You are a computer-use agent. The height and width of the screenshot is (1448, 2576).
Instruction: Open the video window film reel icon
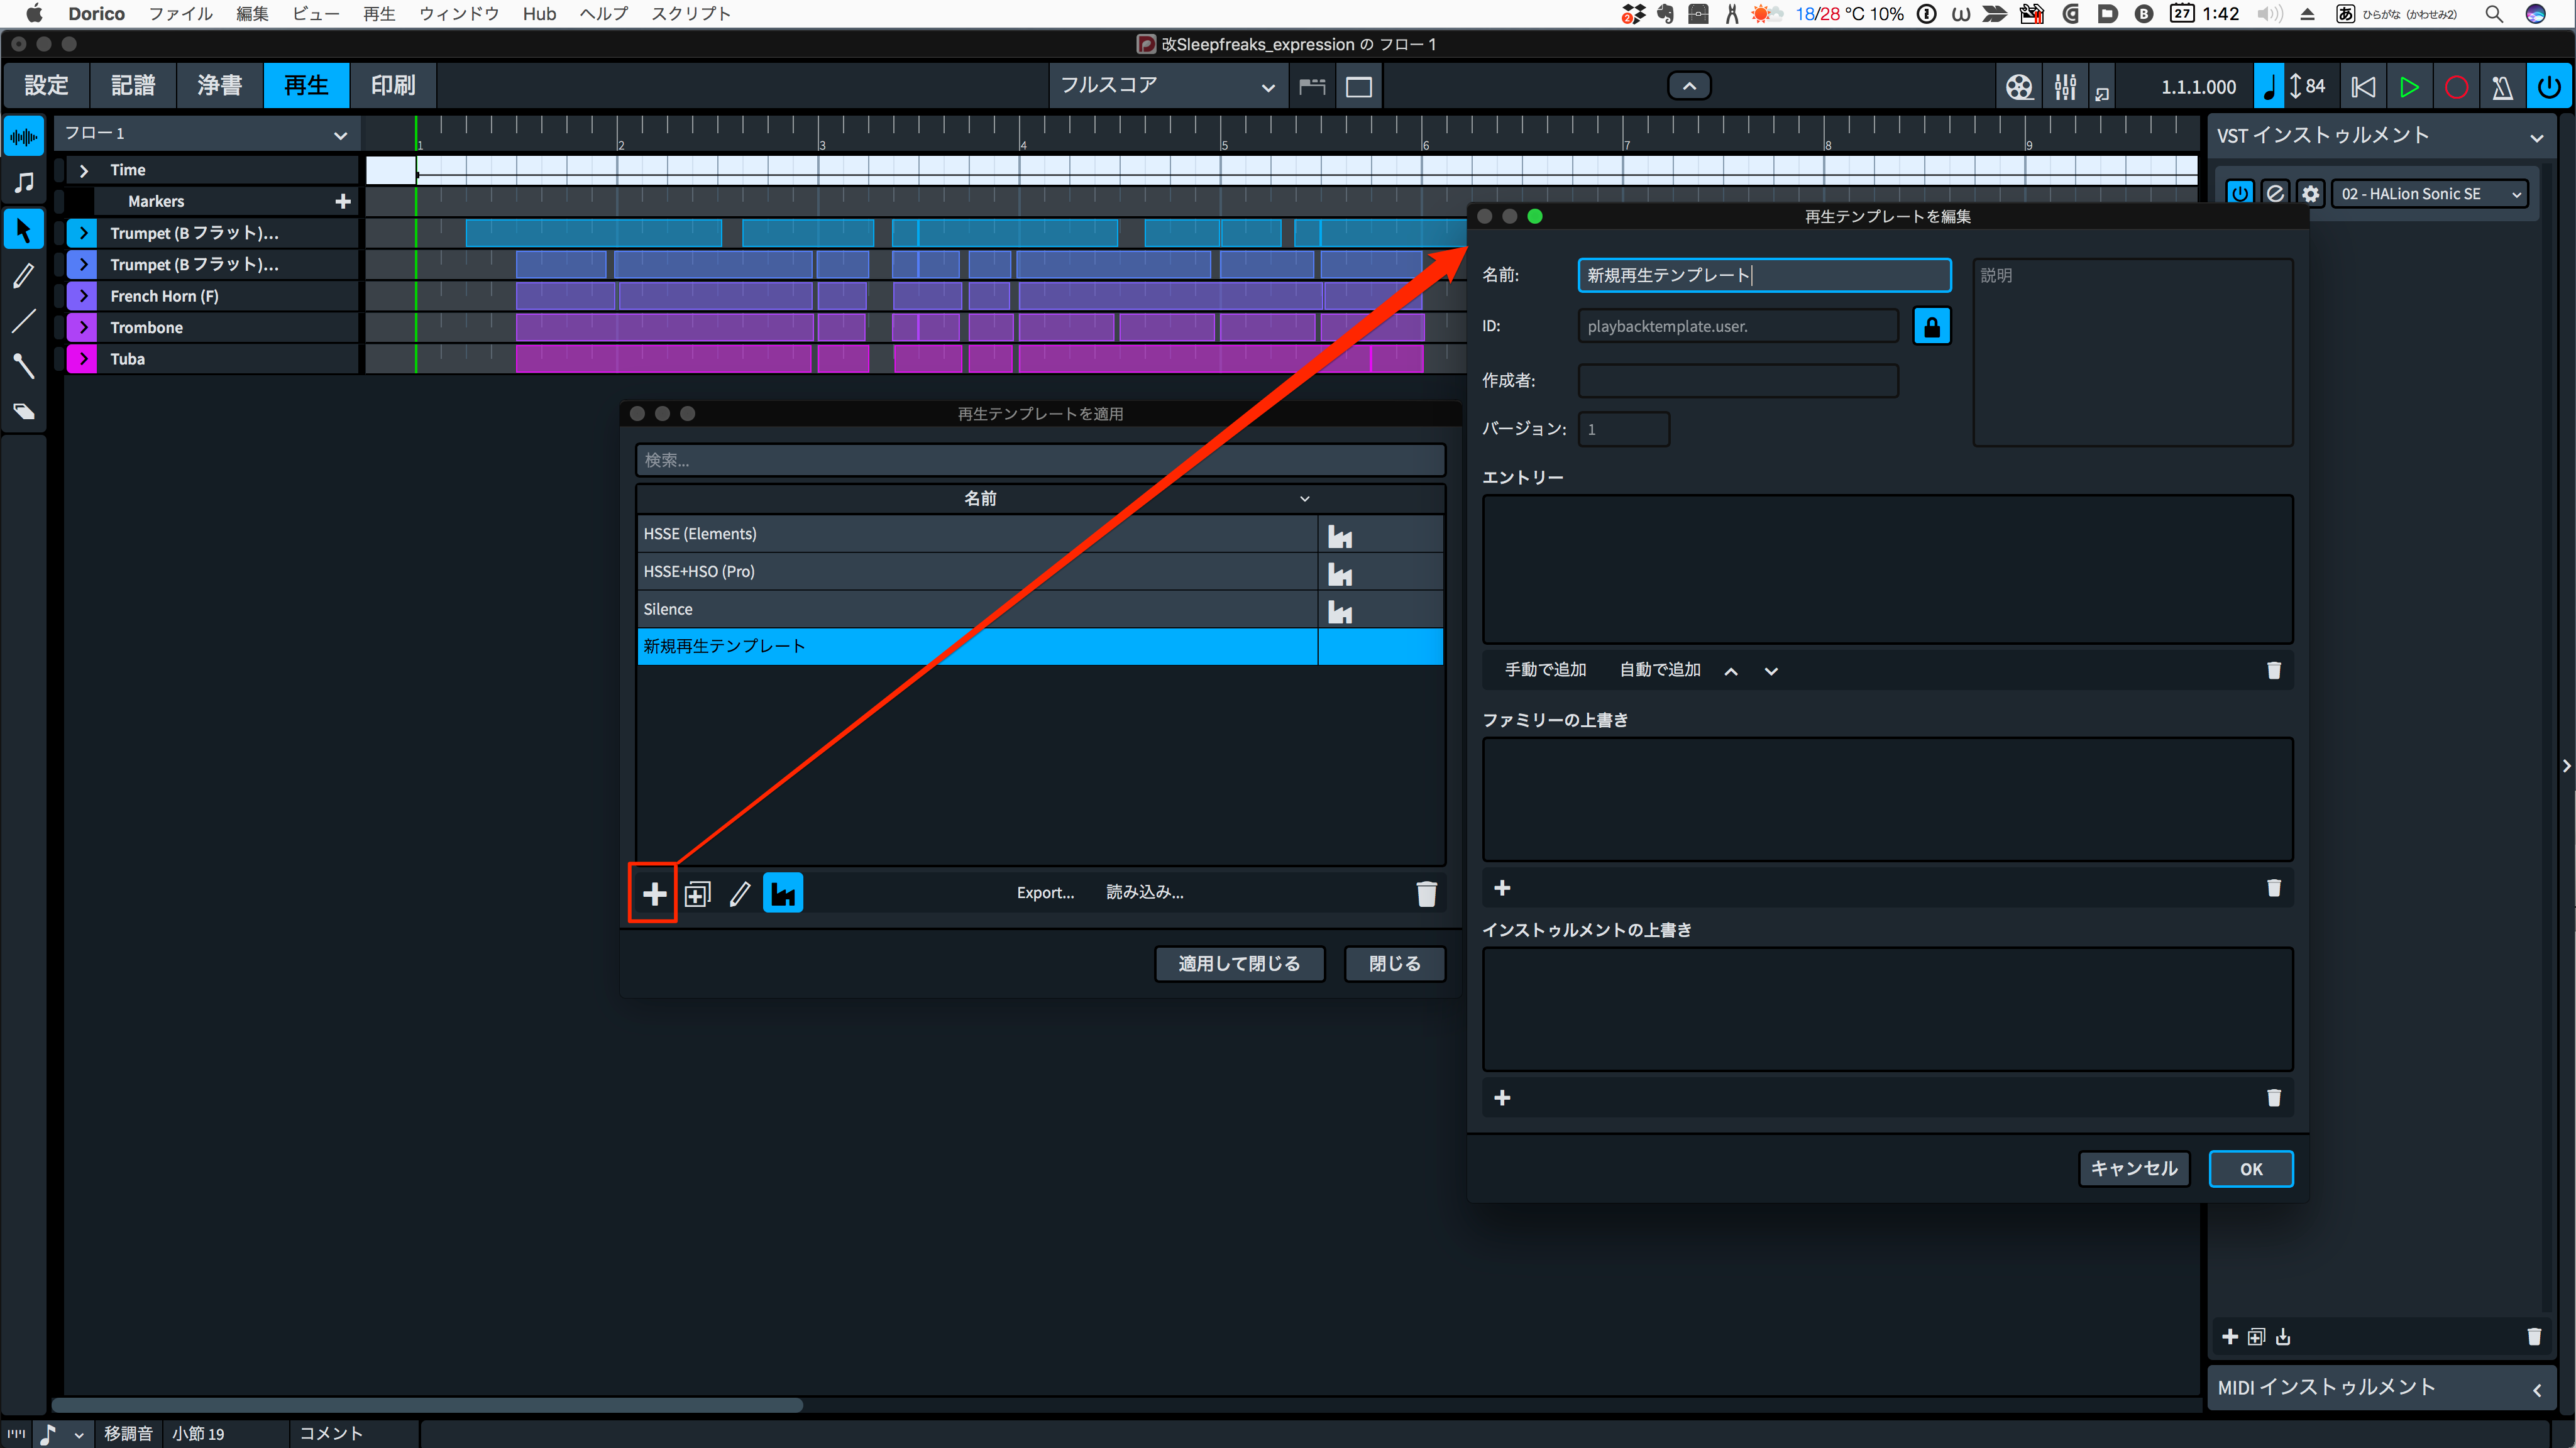(2019, 87)
